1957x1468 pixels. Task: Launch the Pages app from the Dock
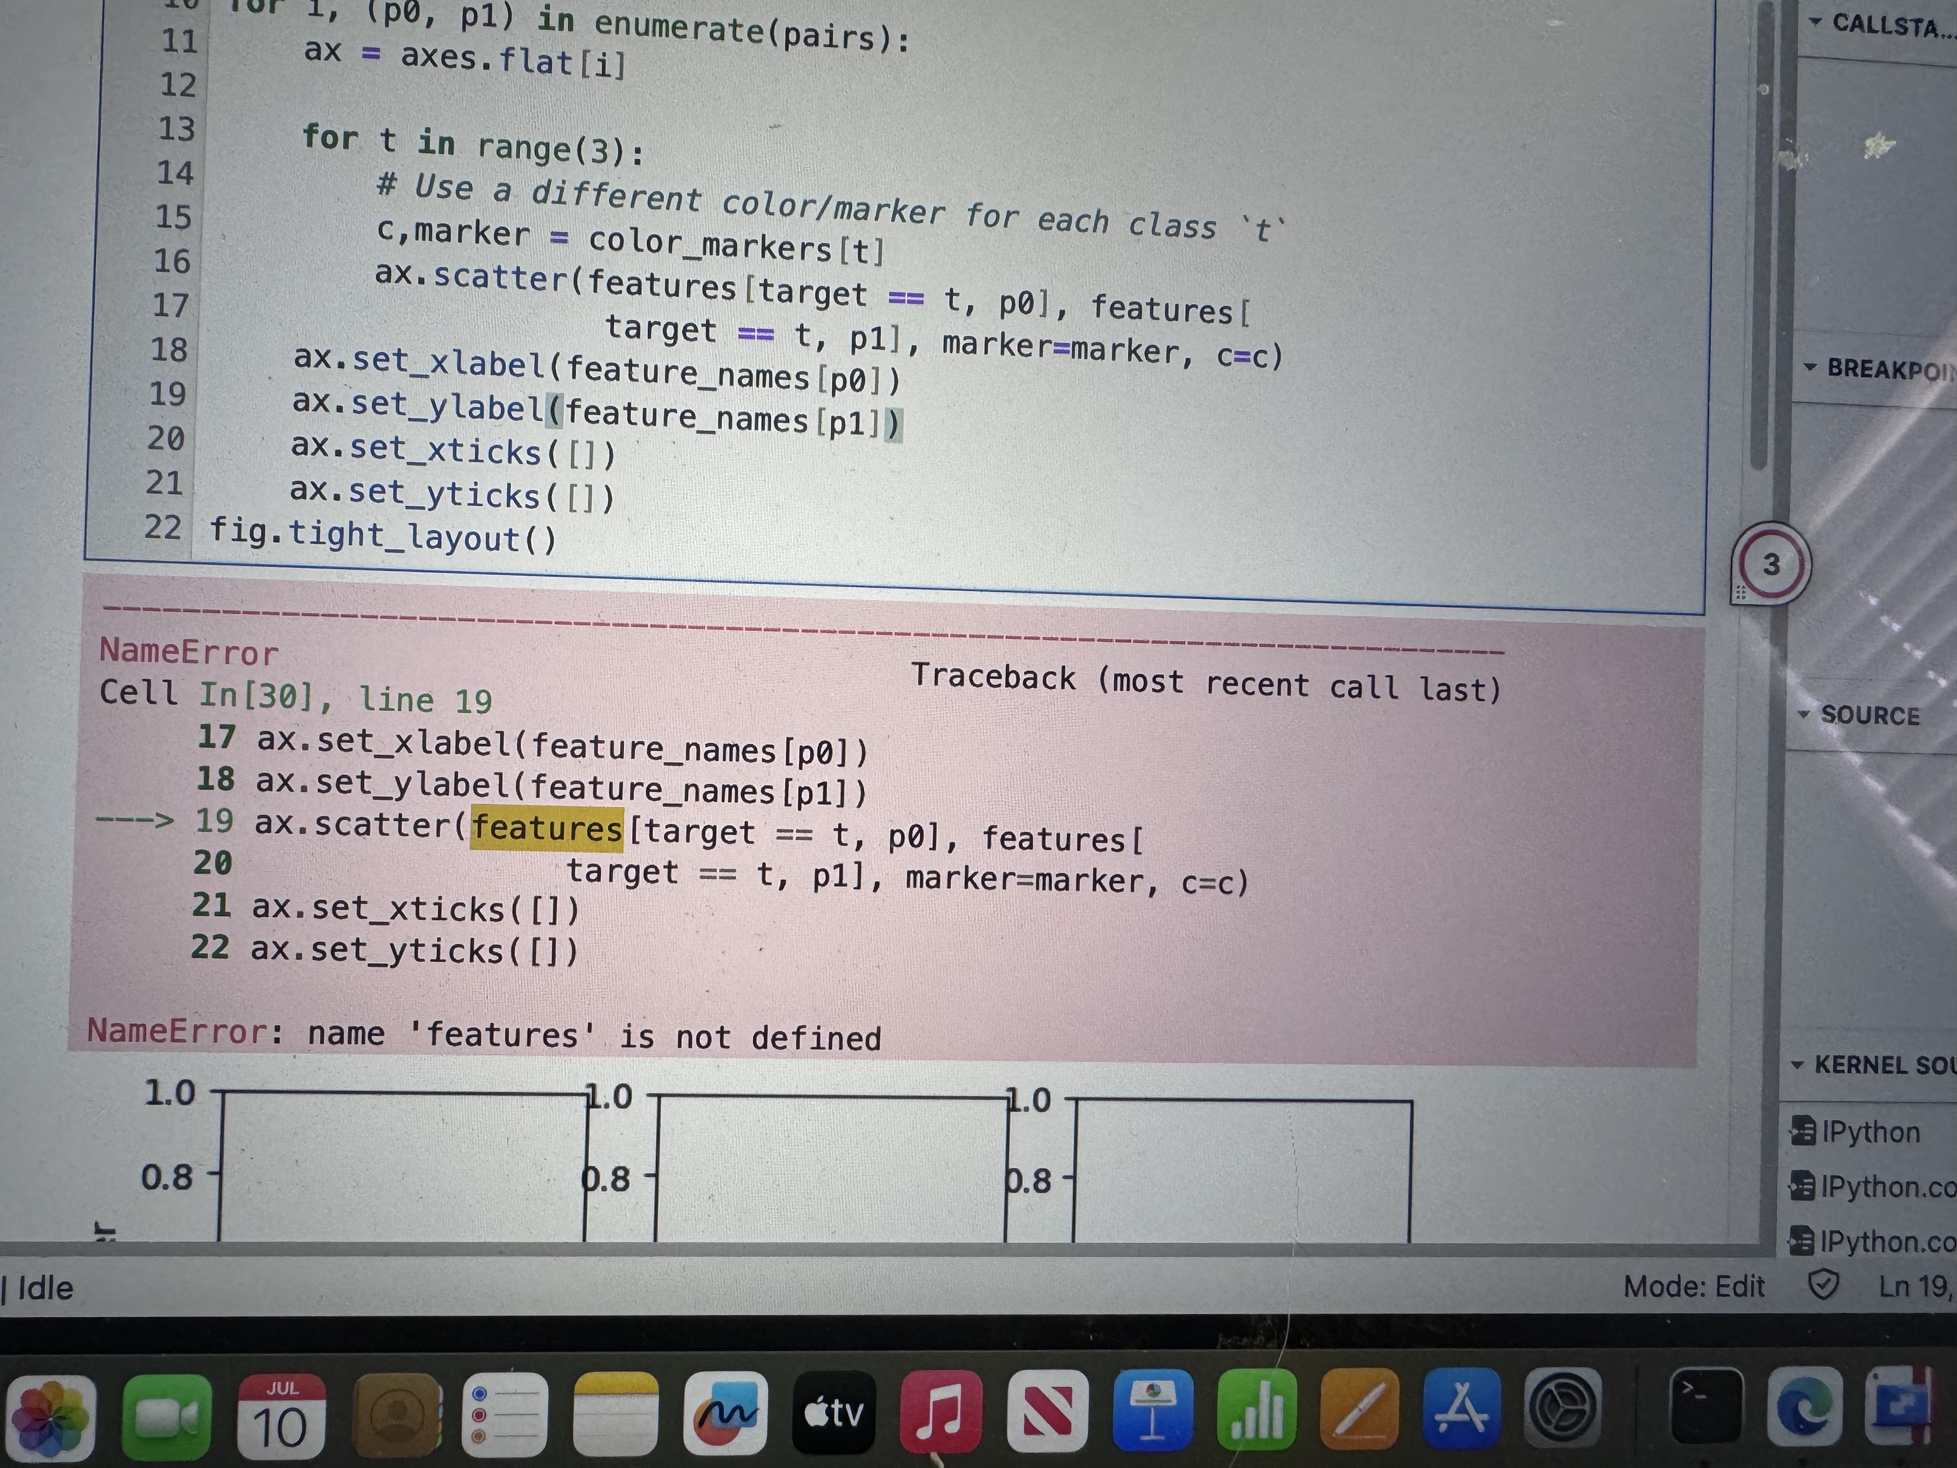tap(1359, 1410)
